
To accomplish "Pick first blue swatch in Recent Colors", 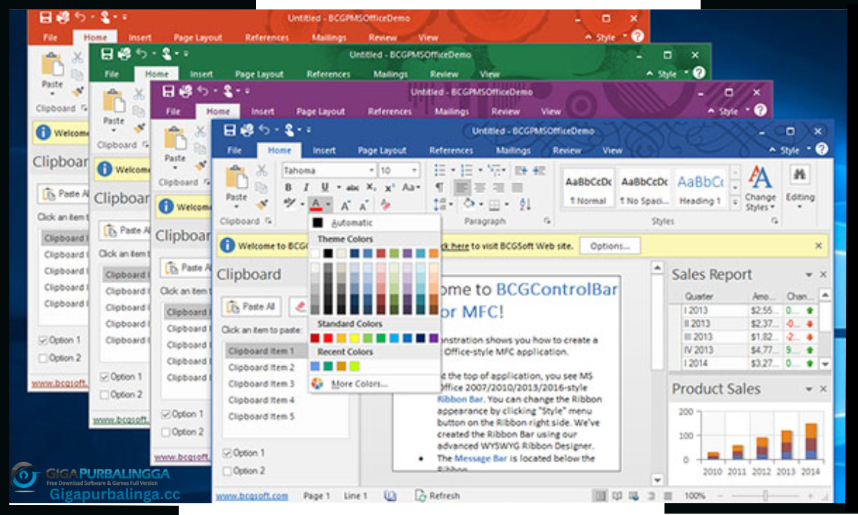I will pyautogui.click(x=315, y=366).
